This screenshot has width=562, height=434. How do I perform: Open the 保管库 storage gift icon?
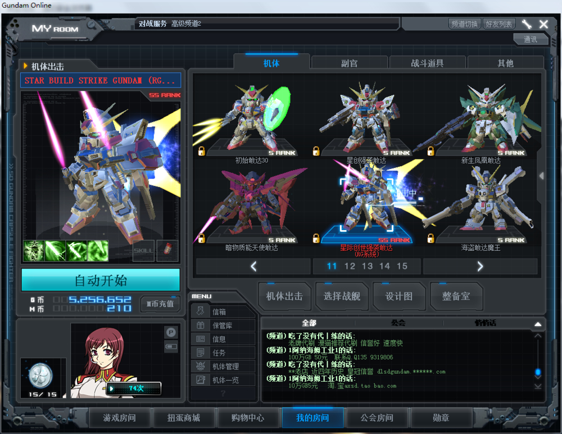coord(201,325)
